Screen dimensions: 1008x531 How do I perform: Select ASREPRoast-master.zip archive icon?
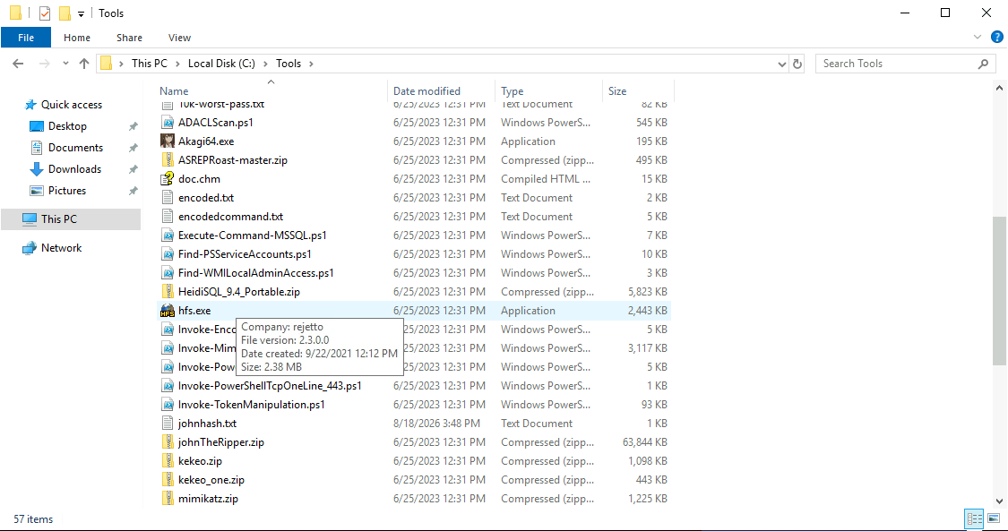(x=168, y=160)
